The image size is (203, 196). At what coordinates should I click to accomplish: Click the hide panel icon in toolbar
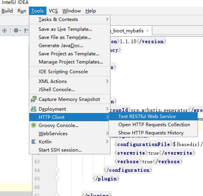[x=27, y=31]
